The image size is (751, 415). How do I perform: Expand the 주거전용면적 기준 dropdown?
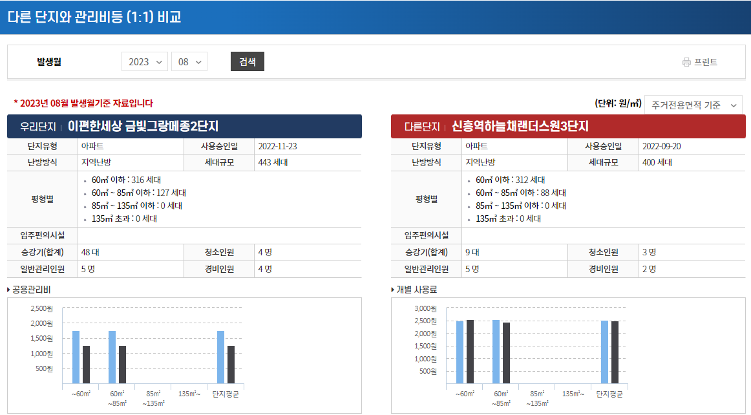coord(693,105)
